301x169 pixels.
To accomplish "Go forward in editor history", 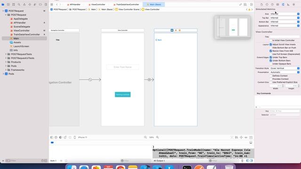I will click(60, 4).
